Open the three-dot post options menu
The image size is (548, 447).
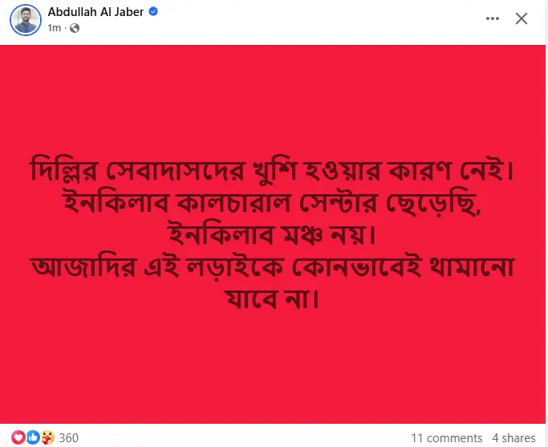[x=493, y=18]
